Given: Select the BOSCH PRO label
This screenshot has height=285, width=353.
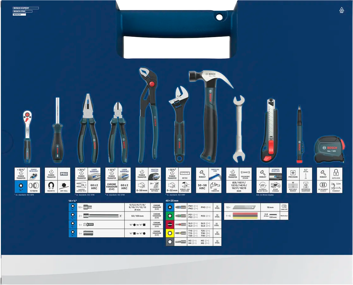Looking at the screenshot, I should coord(22,11).
